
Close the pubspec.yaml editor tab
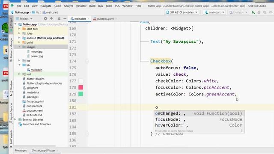(x=116, y=19)
